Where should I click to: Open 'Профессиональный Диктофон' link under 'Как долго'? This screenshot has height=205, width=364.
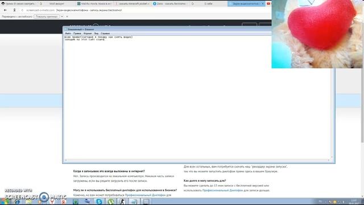[222, 190]
